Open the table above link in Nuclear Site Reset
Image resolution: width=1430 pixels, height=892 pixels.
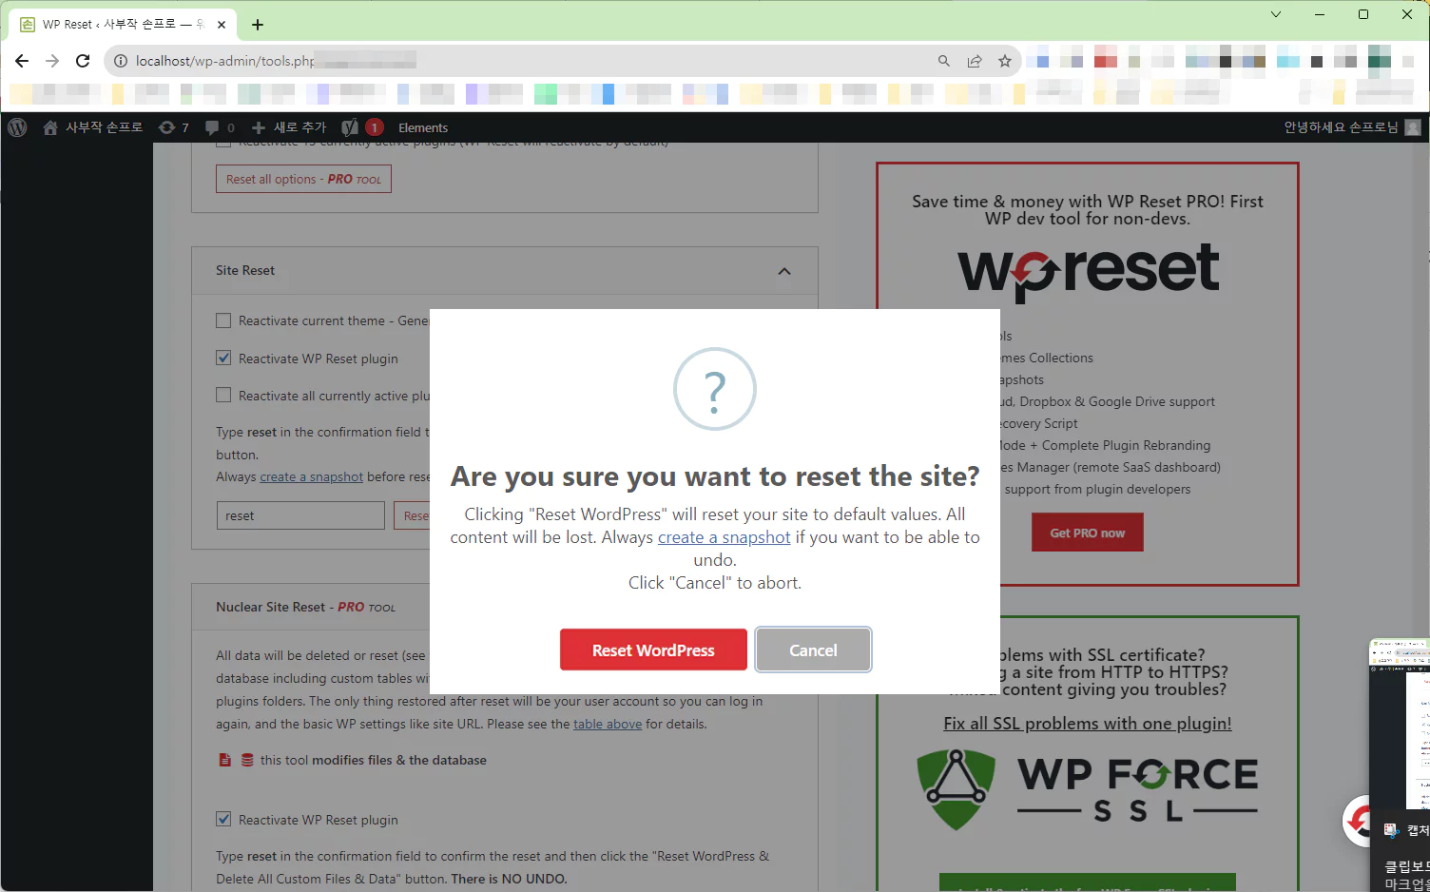(608, 724)
